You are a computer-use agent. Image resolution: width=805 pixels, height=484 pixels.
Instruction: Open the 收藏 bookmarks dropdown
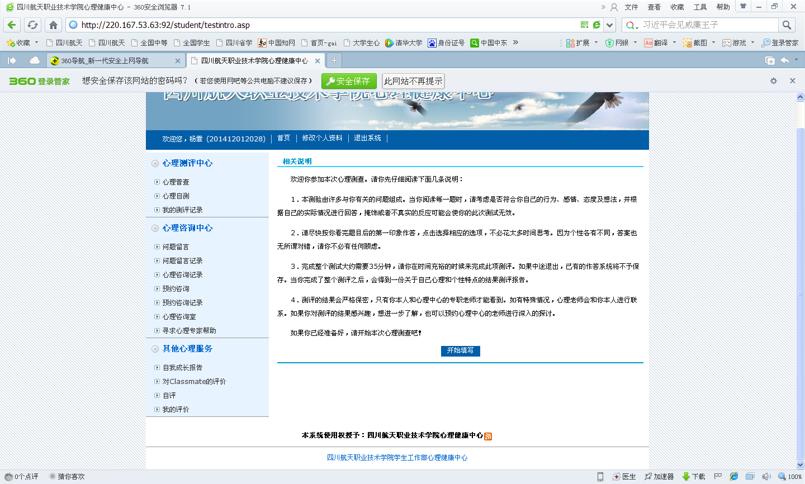click(x=22, y=43)
